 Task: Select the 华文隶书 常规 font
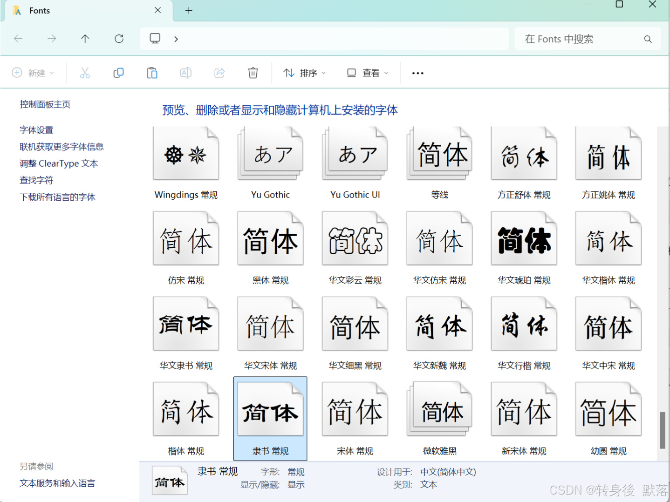pos(186,333)
